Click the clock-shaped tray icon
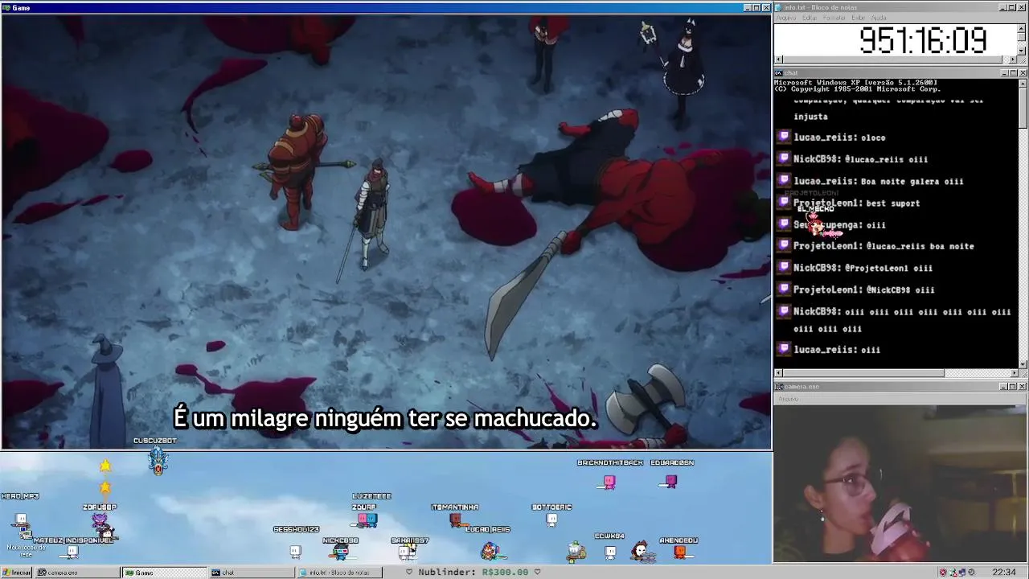Image resolution: width=1029 pixels, height=579 pixels. 972,573
